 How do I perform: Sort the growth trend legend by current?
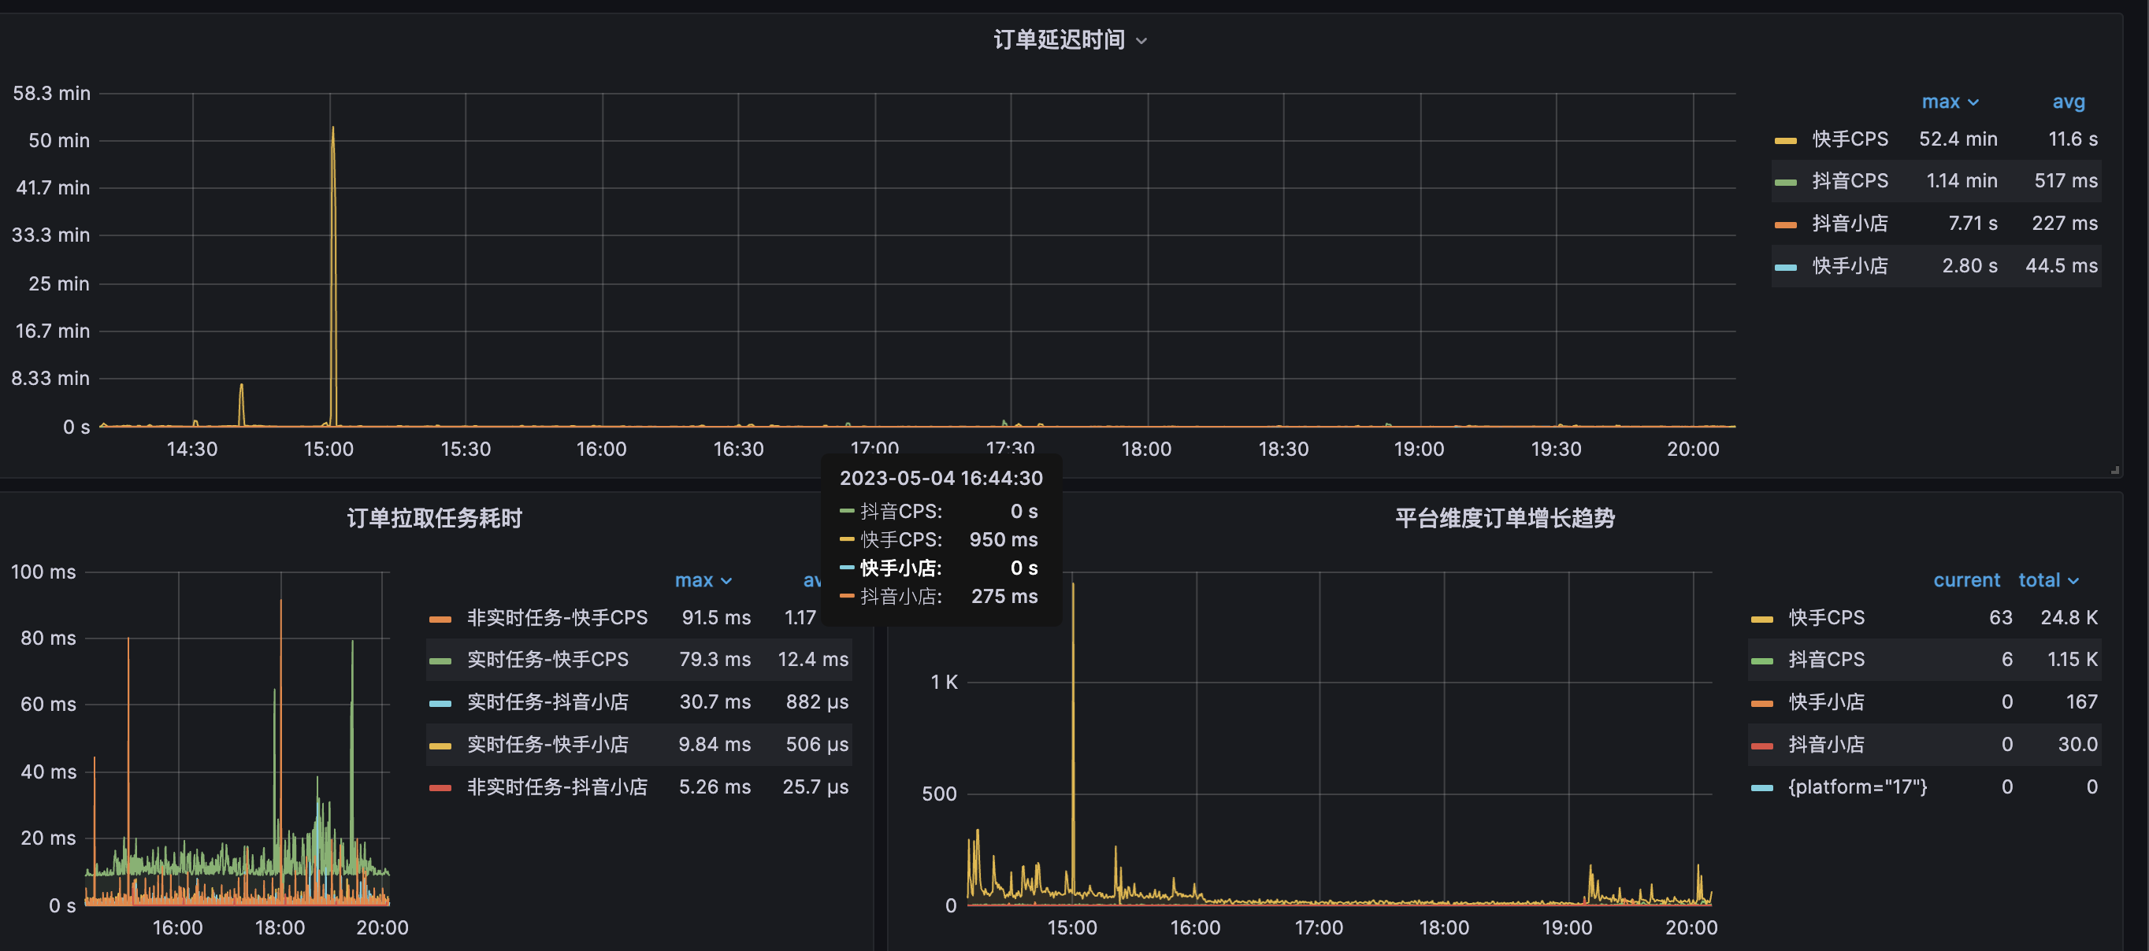coord(1966,580)
